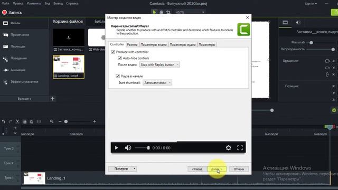338x190 pixels.
Task: Toggle Produce with controller checkbox
Action: click(x=113, y=52)
